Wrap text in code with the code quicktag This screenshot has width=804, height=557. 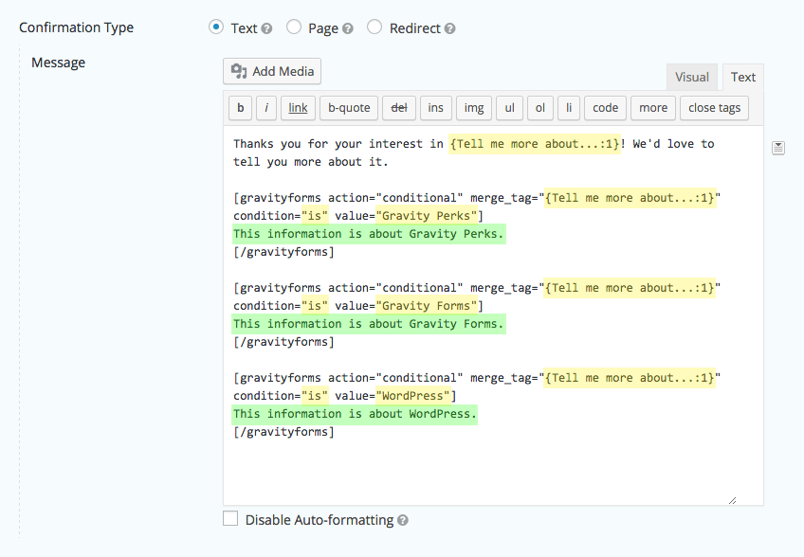point(604,108)
